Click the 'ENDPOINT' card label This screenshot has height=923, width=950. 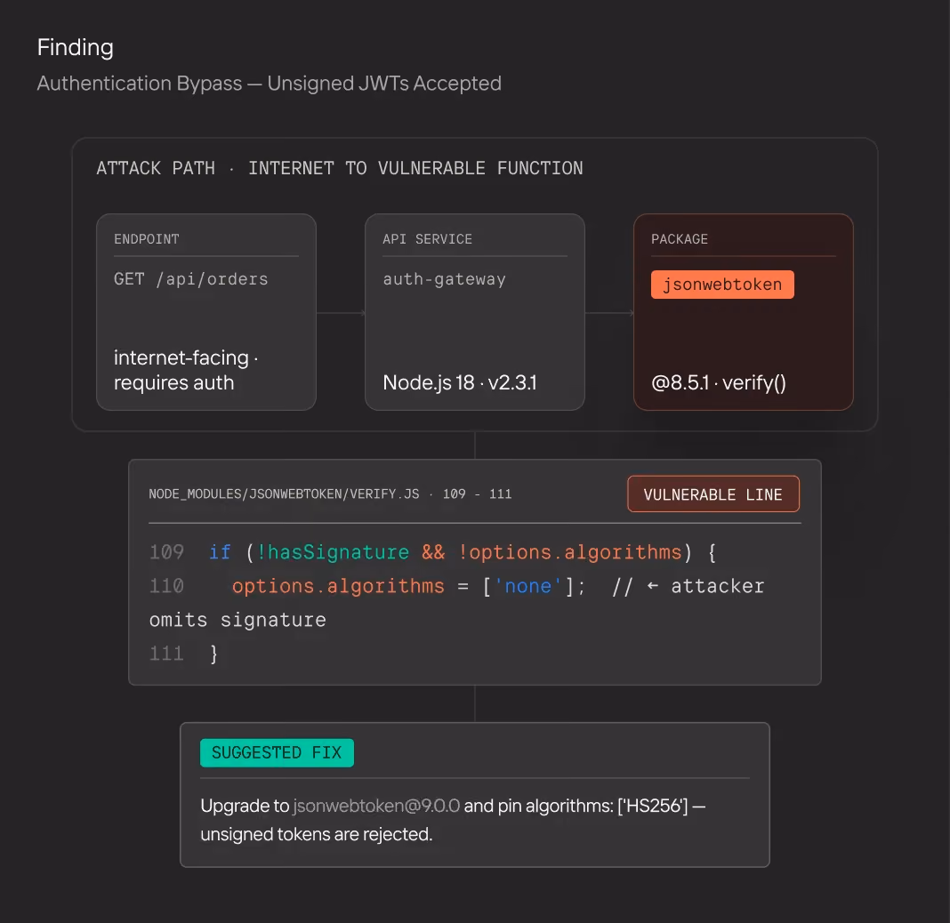147,239
